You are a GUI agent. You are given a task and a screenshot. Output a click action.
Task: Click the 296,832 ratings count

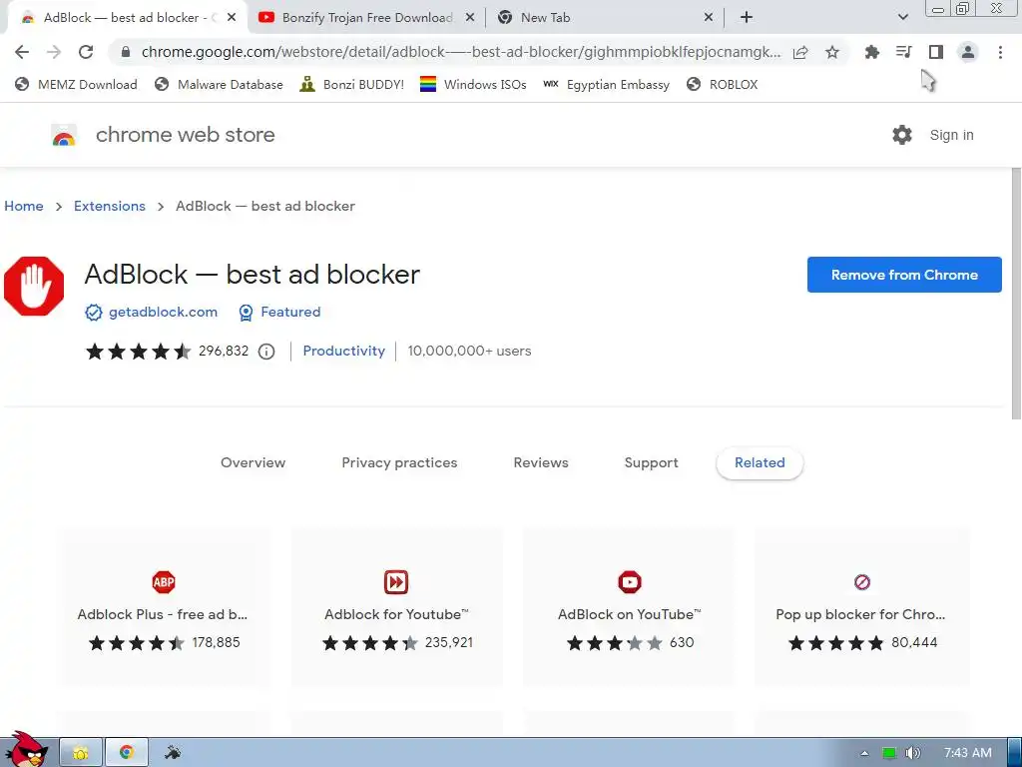[224, 351]
